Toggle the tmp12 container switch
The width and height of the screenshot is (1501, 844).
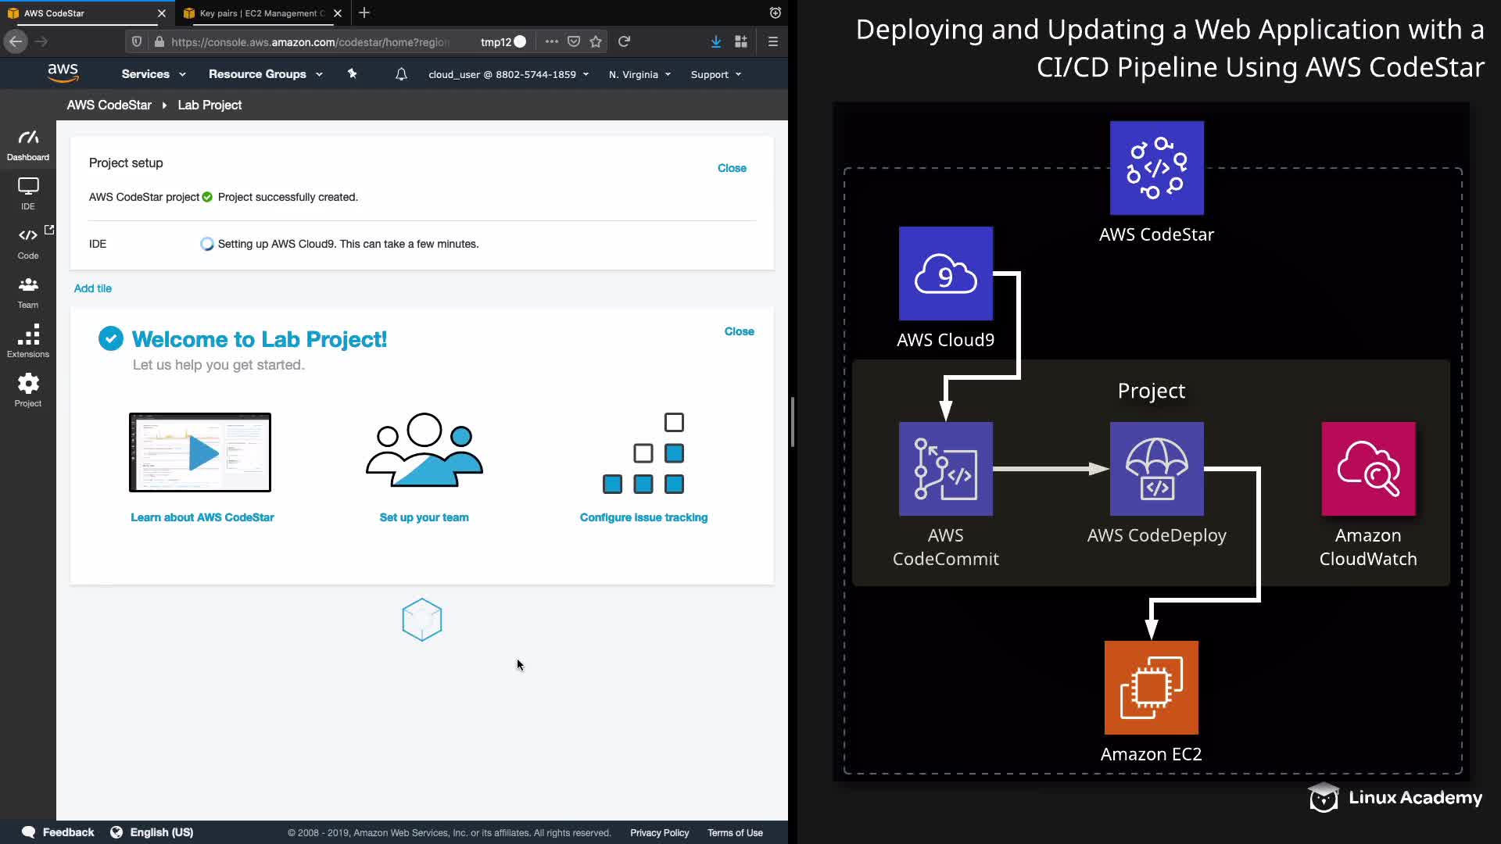(519, 41)
